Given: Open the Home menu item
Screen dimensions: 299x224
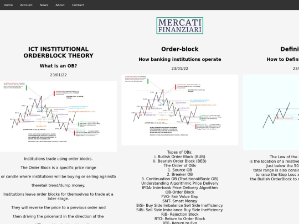Looking at the screenshot, I should (8, 5).
